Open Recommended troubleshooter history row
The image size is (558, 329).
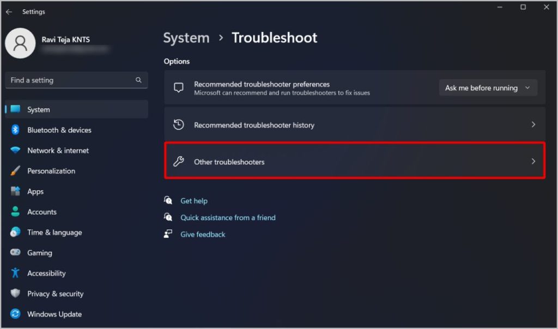pyautogui.click(x=354, y=125)
